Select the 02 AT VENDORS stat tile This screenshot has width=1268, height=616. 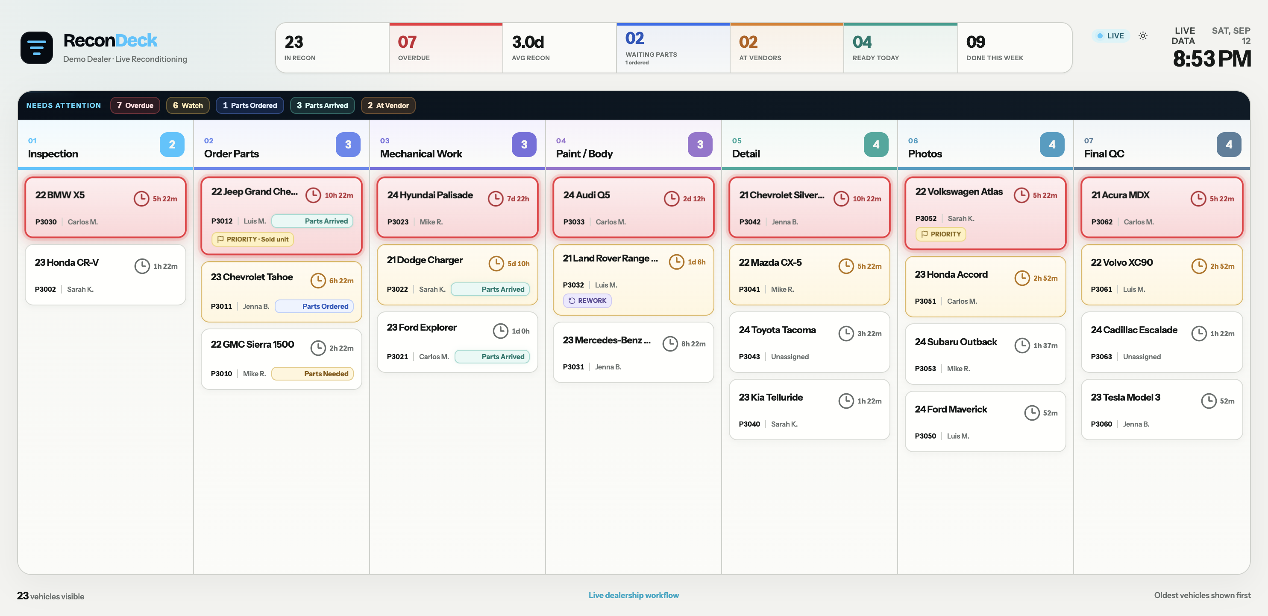[787, 48]
